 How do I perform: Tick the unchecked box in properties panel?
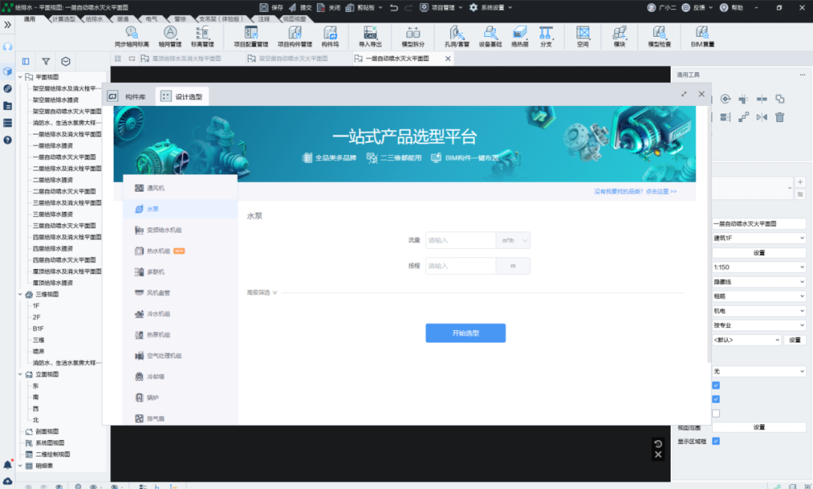[716, 413]
